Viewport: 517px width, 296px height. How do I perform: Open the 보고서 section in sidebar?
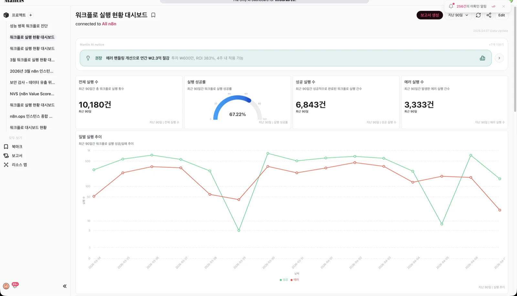point(16,155)
